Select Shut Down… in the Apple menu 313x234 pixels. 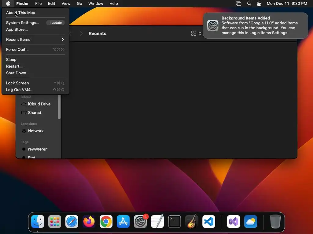click(35, 73)
